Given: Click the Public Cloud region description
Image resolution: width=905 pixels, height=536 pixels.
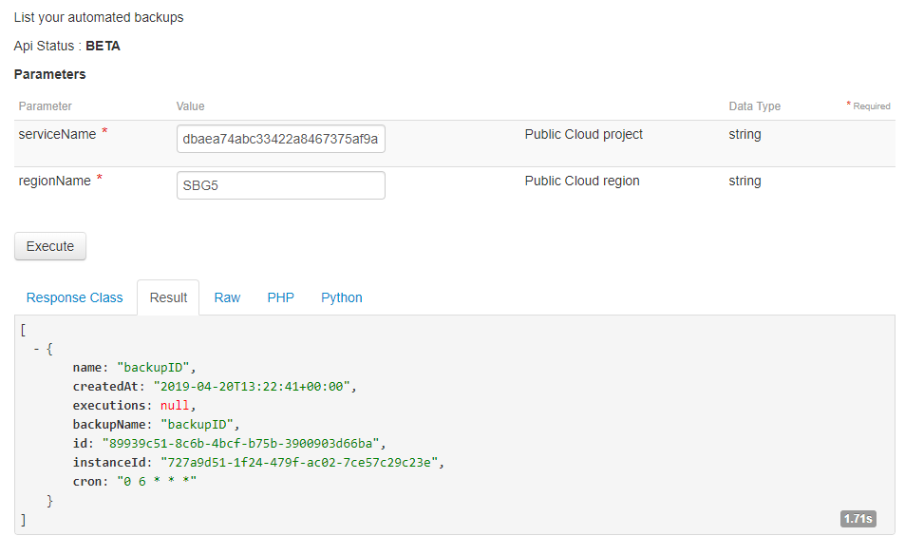Looking at the screenshot, I should tap(581, 181).
